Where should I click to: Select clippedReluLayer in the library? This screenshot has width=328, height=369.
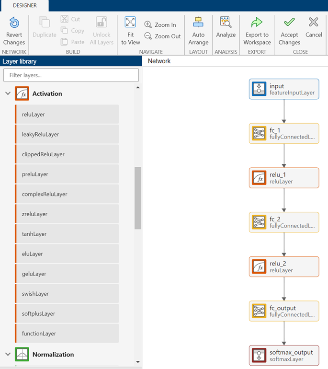coord(67,154)
